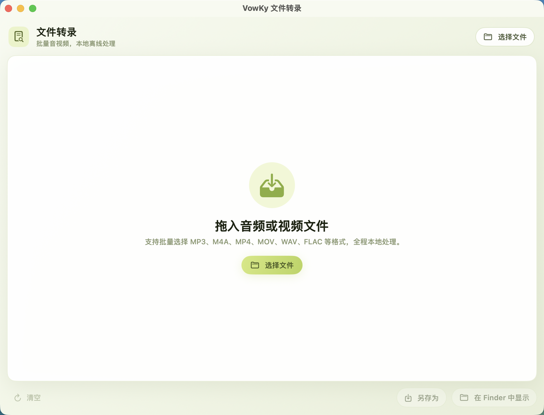
Task: Click the green 选择文件 button in center
Action: pyautogui.click(x=272, y=265)
